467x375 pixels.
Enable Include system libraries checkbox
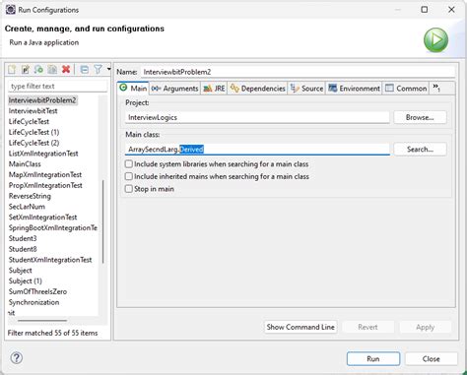click(x=129, y=163)
